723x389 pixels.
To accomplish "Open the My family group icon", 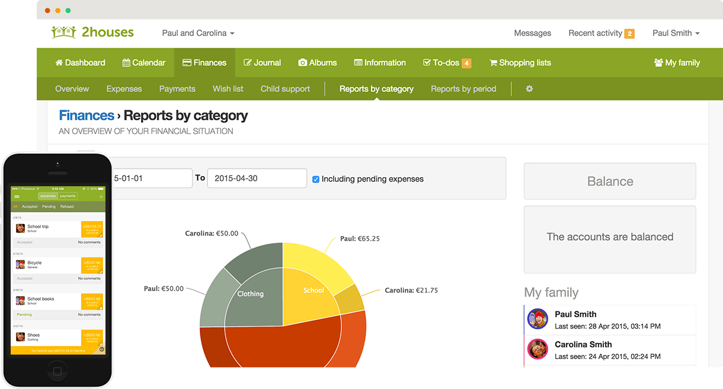I will [658, 62].
